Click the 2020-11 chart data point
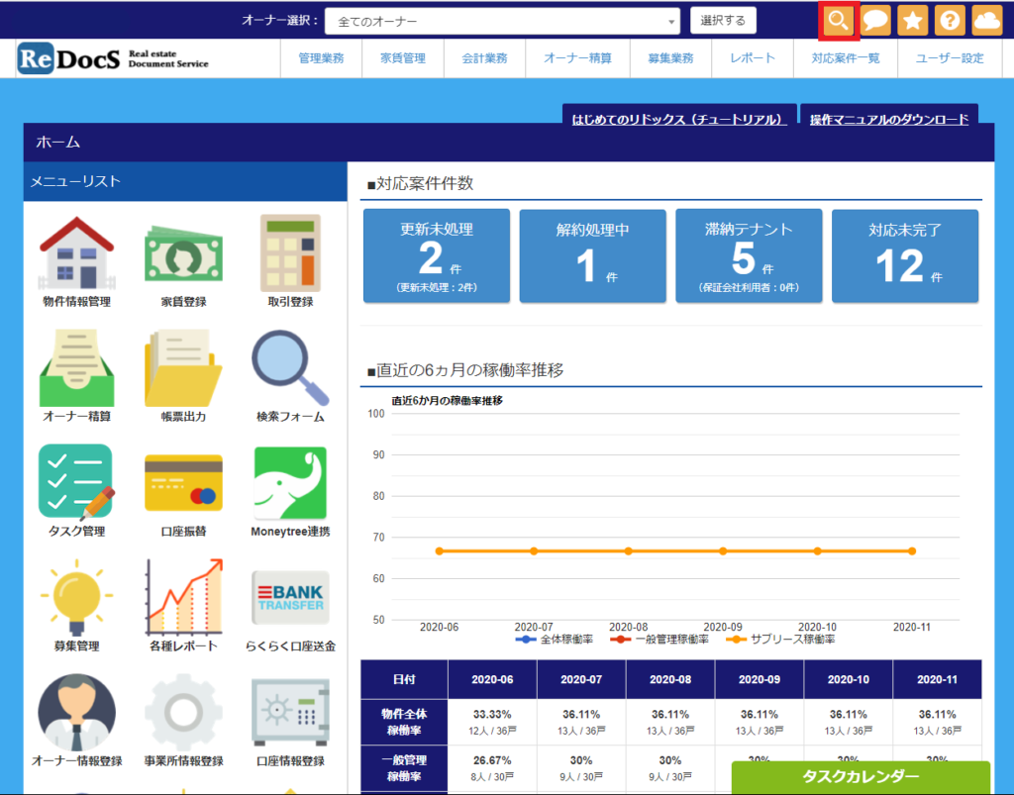The image size is (1014, 795). point(912,551)
